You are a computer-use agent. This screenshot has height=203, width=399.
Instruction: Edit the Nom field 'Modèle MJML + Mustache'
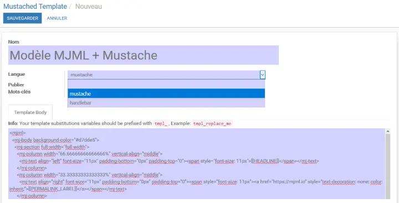(144, 55)
